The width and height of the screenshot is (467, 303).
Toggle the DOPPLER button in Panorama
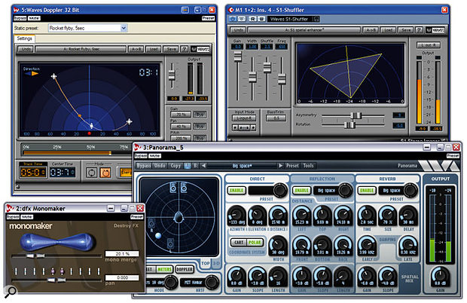click(185, 269)
